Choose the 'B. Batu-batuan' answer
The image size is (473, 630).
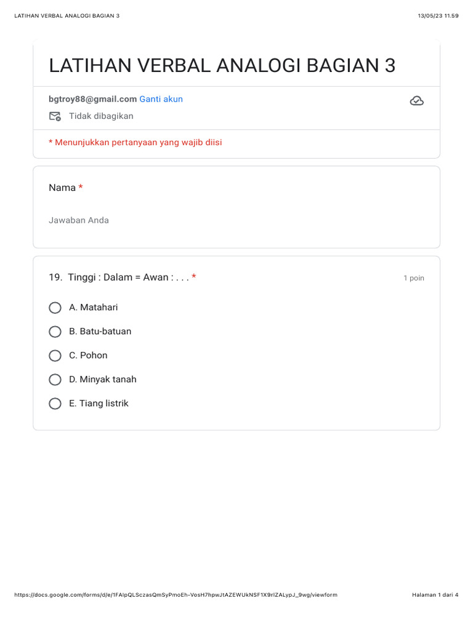click(55, 332)
